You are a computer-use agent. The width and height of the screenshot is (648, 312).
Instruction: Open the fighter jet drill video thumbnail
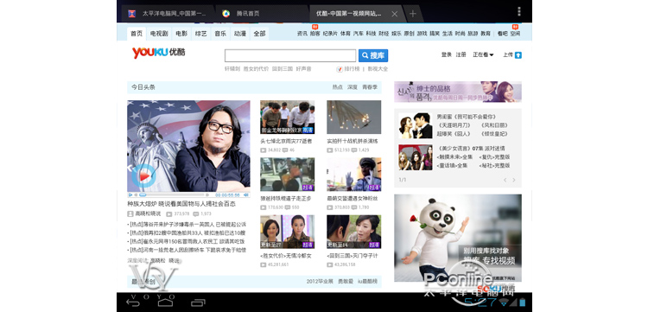pyautogui.click(x=353, y=117)
